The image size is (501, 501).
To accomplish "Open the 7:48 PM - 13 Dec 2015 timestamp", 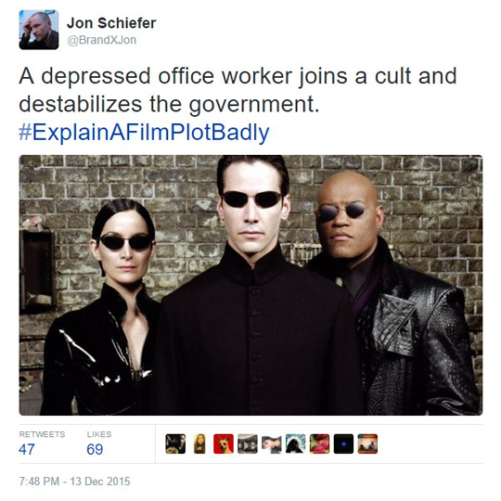I will (74, 482).
